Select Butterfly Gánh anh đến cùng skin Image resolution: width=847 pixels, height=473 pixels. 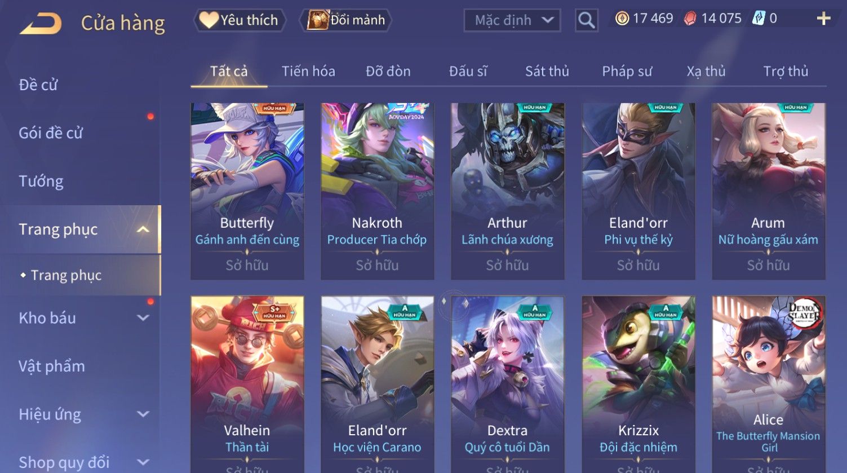tap(247, 191)
